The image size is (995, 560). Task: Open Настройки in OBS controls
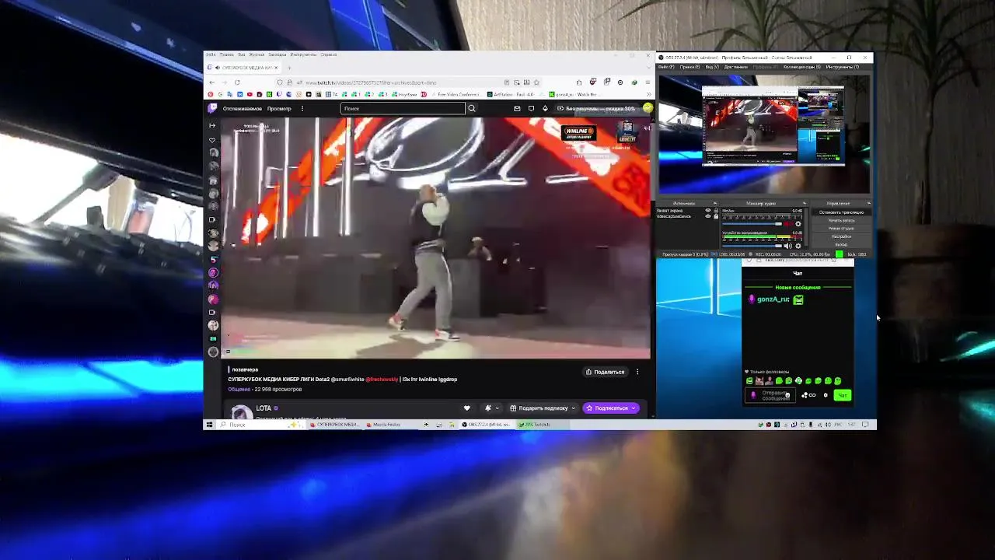click(x=841, y=236)
